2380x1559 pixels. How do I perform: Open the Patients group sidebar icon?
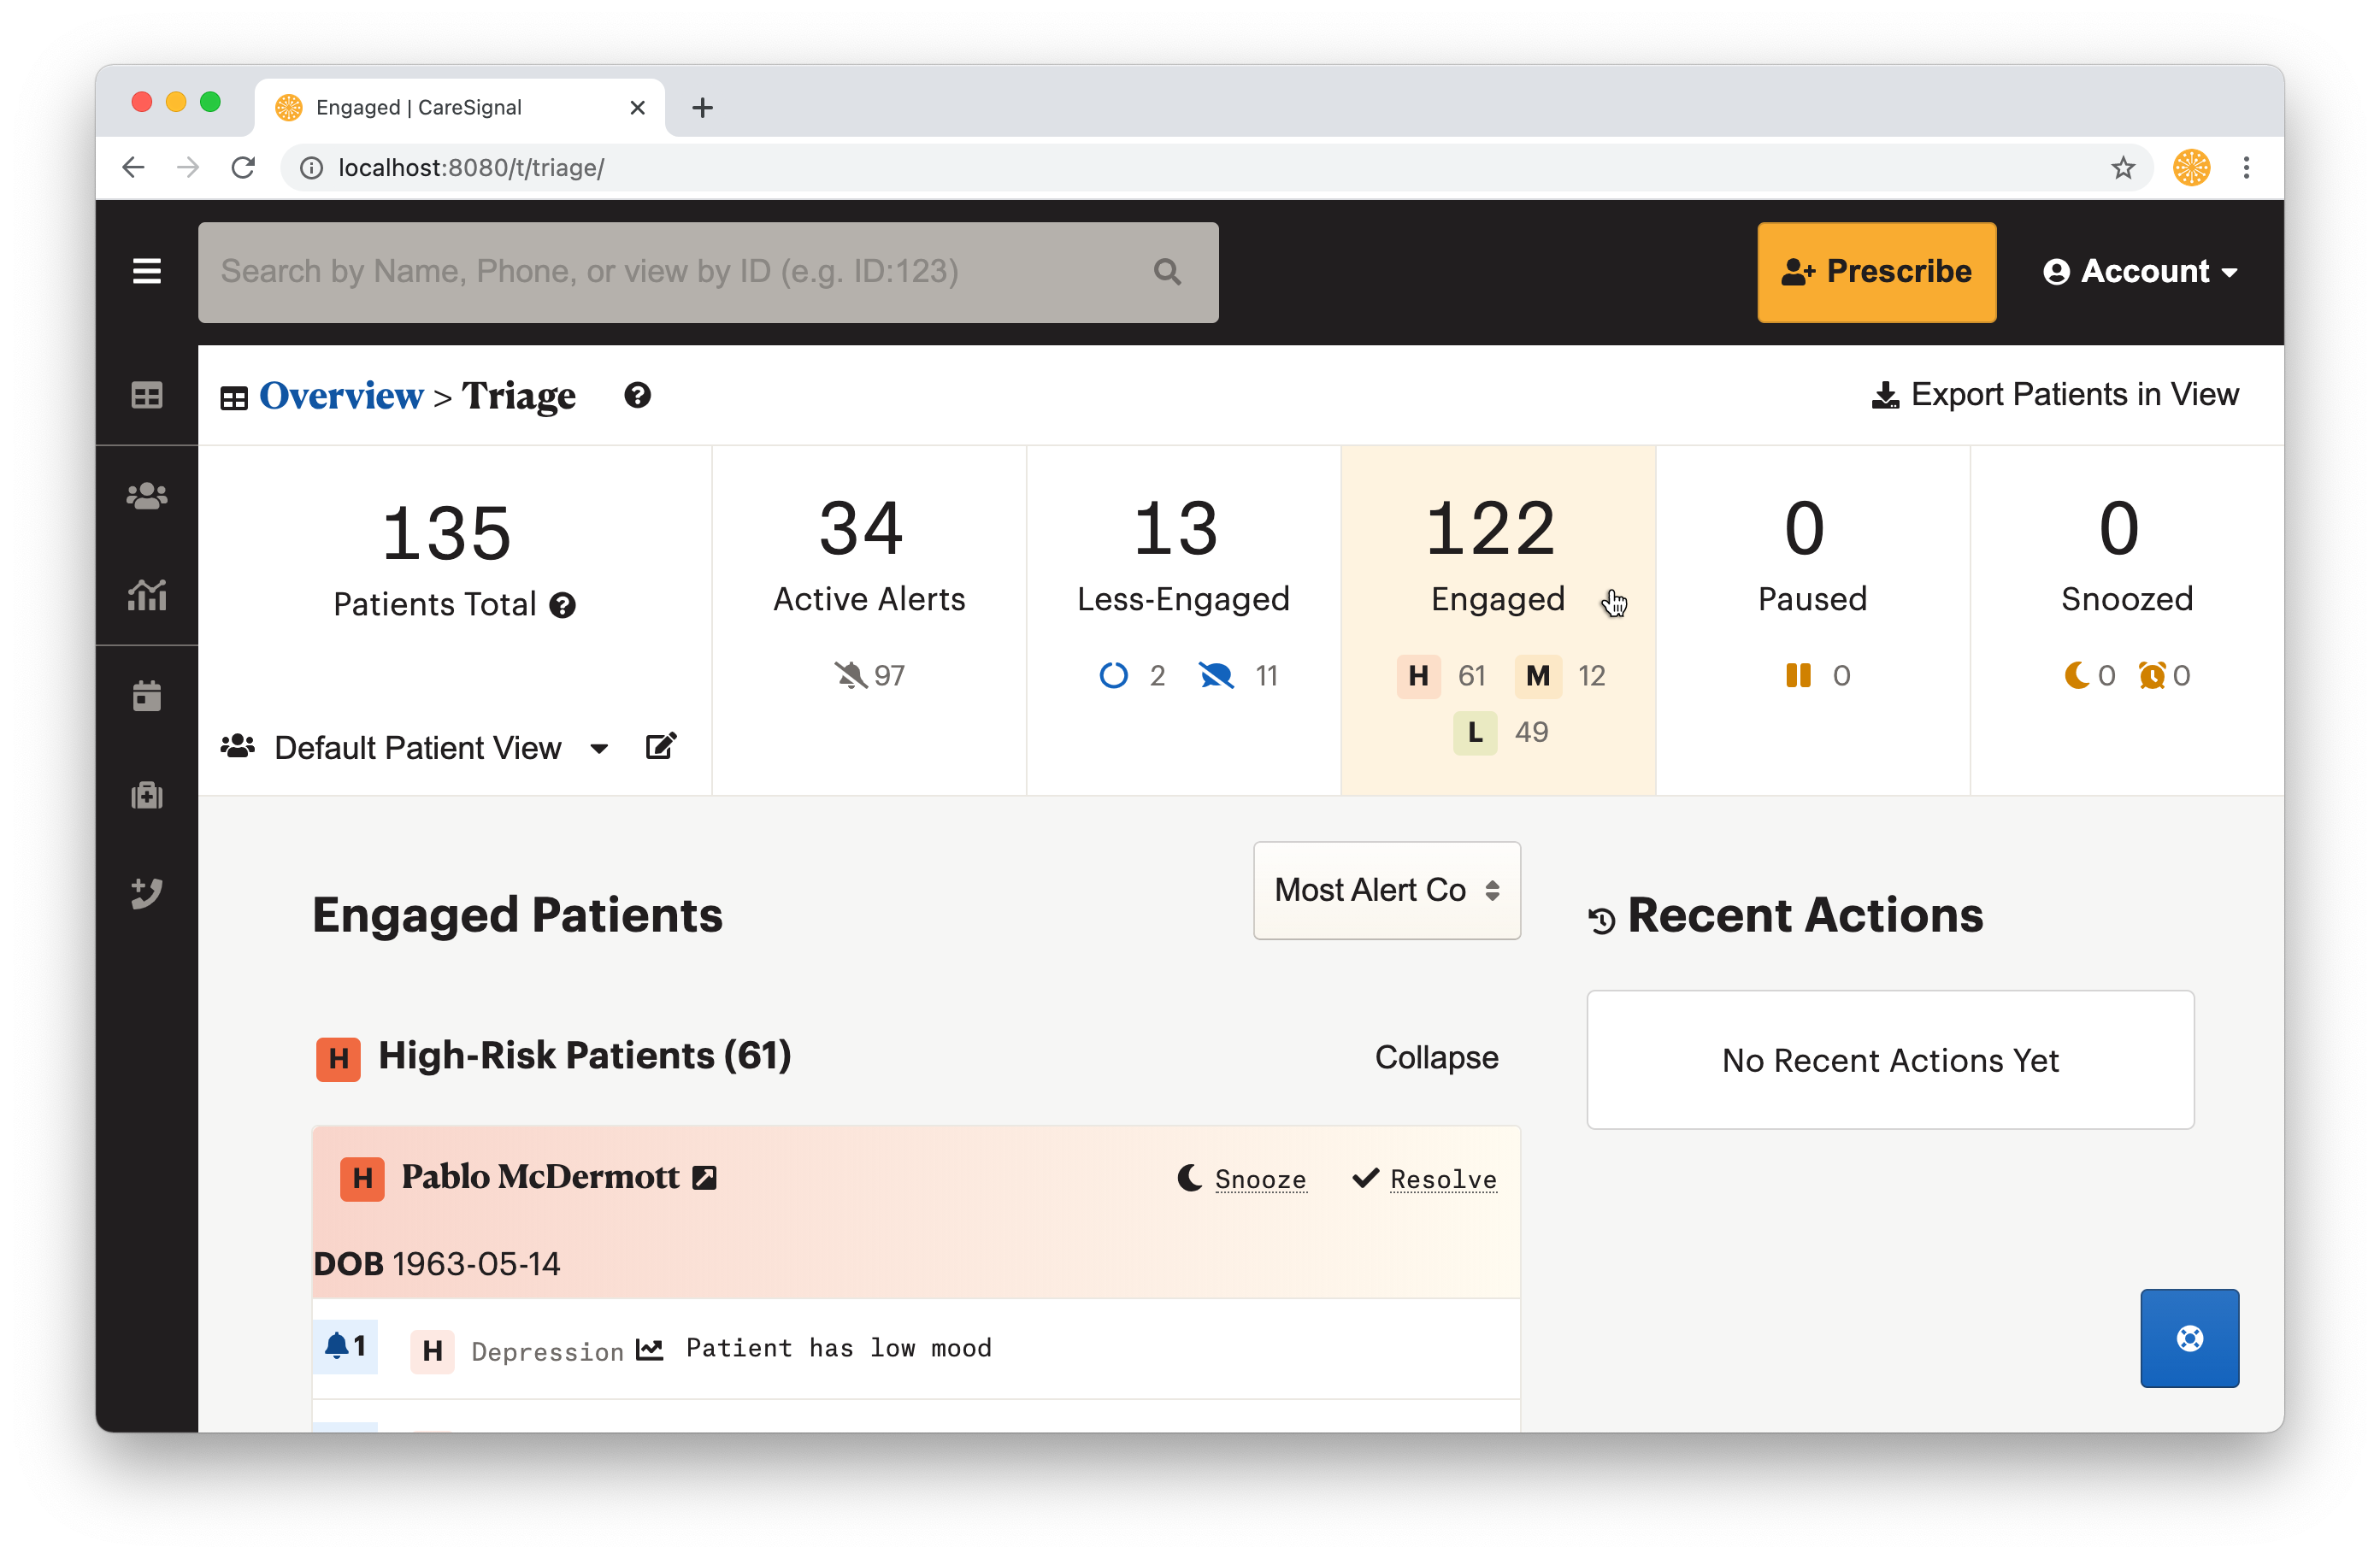coord(147,495)
